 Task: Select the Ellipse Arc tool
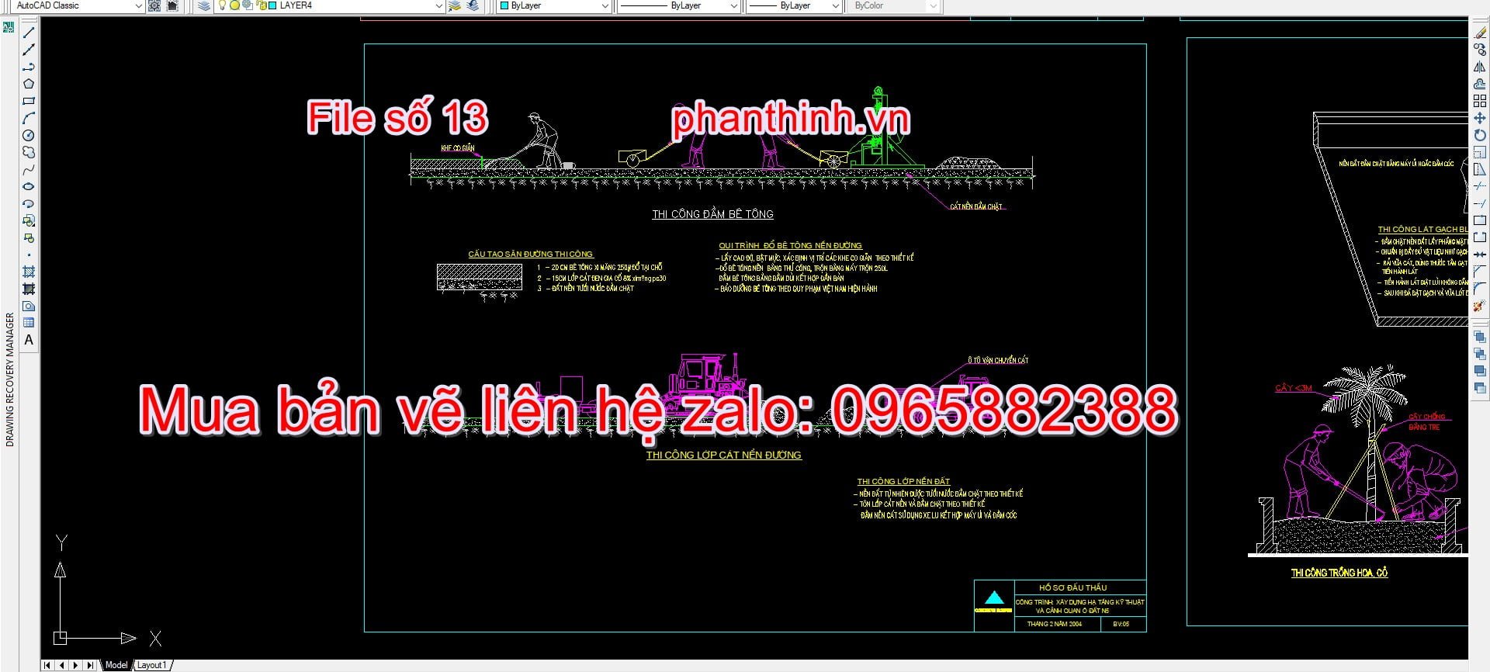point(29,203)
